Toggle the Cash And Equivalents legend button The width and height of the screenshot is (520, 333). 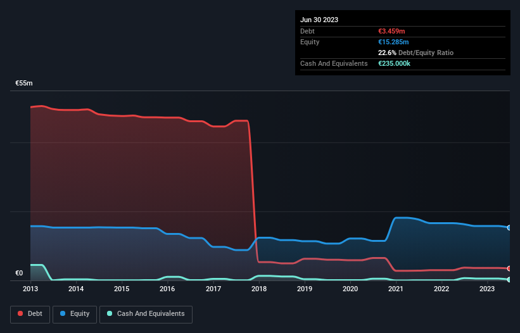coord(146,314)
